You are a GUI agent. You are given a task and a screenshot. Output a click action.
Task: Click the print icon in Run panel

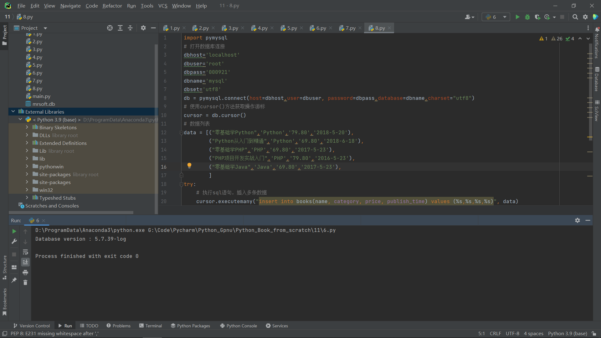[25, 272]
